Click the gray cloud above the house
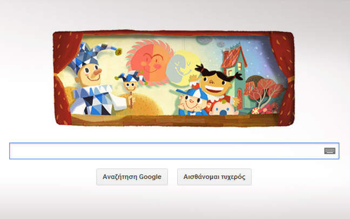The width and height of the screenshot is (350, 219). pos(205,40)
